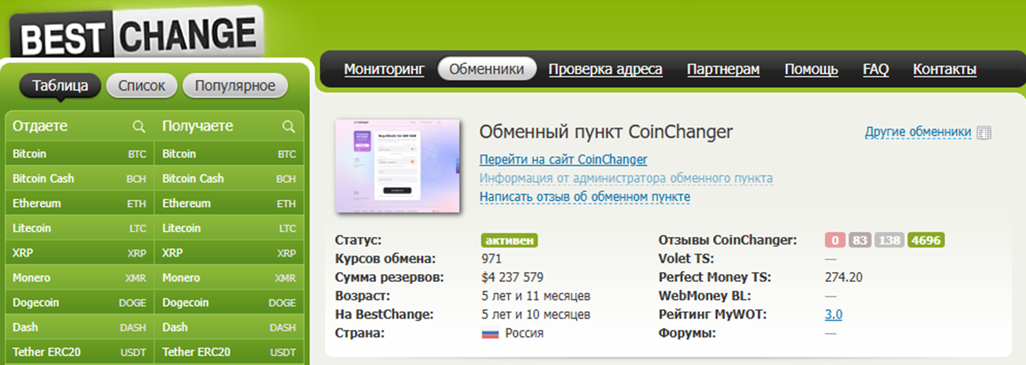This screenshot has height=365, width=1026.
Task: Select Dash in the Получаете column
Action: pos(229,327)
